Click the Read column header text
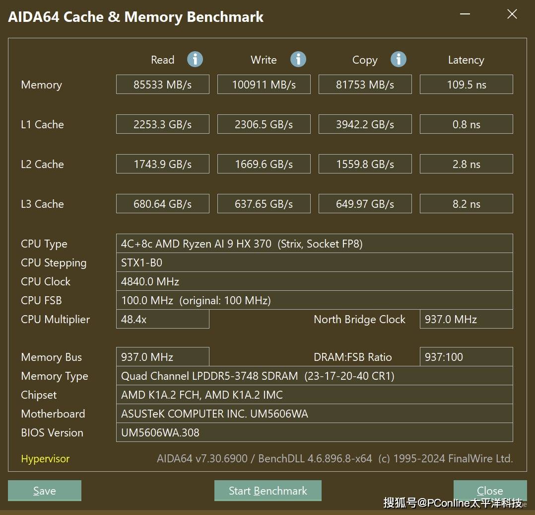The height and width of the screenshot is (515, 535). 163,60
